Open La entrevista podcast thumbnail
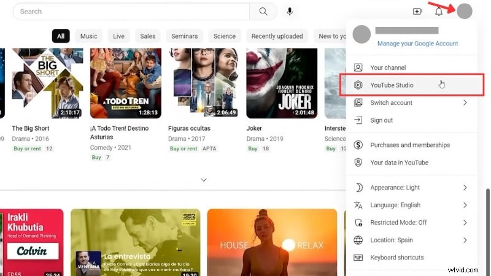This screenshot has width=491, height=276. (136, 242)
